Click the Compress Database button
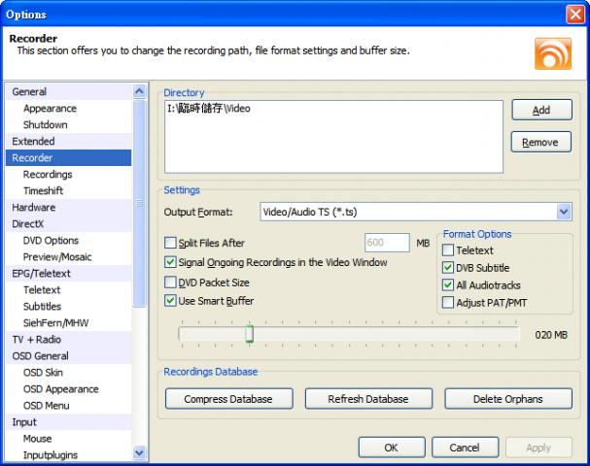This screenshot has height=466, width=590. click(x=227, y=399)
